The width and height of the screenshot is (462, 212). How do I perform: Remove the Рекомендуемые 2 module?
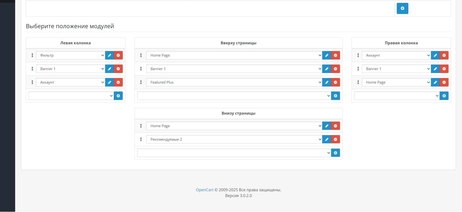[336, 139]
